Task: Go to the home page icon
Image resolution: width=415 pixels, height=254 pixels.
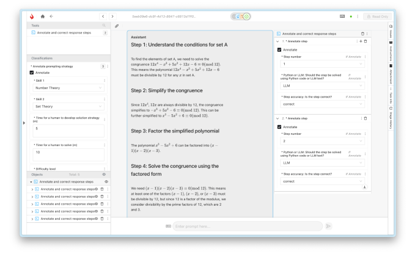Action: point(43,16)
